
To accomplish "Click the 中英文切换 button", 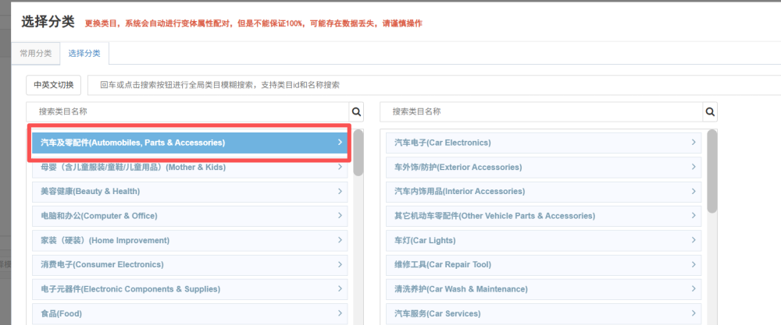I will pos(53,85).
